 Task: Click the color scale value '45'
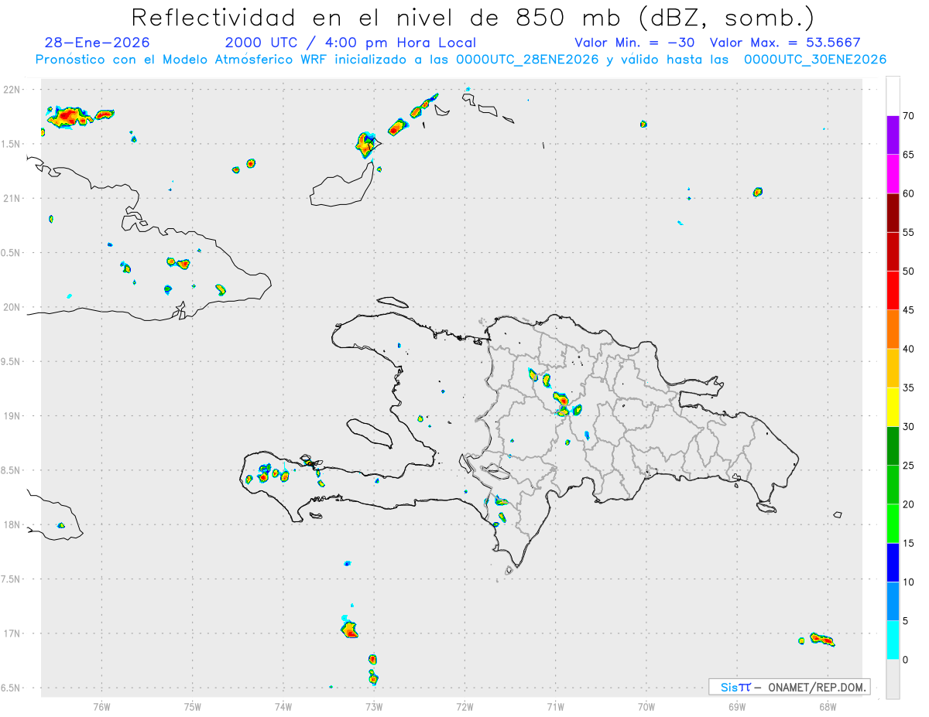point(909,310)
